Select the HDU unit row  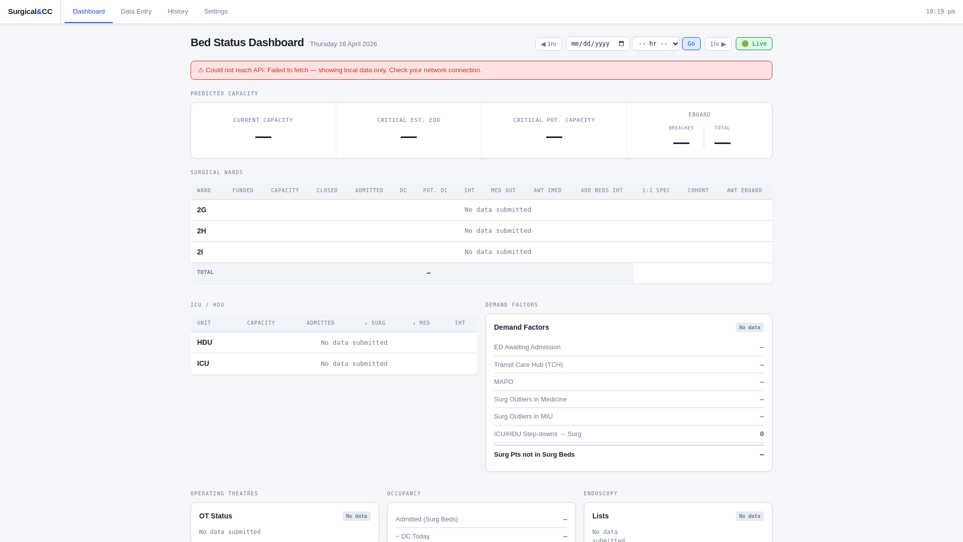[x=334, y=343]
